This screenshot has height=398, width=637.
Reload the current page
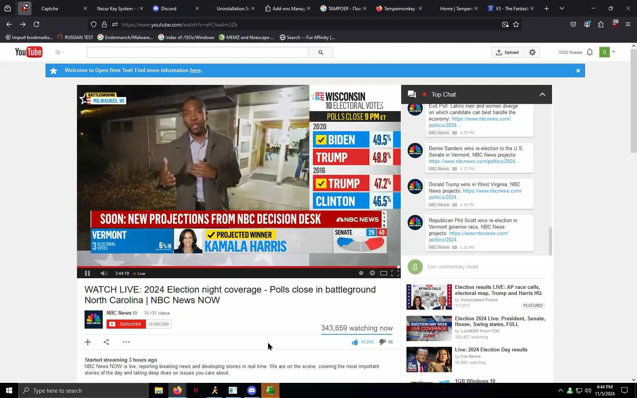[36, 24]
